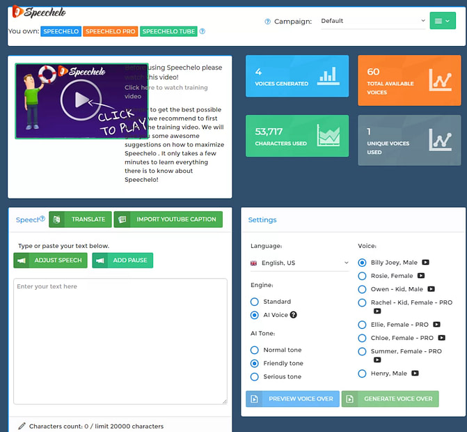Play Billy Joey voice sample
The width and height of the screenshot is (467, 432).
pos(425,263)
